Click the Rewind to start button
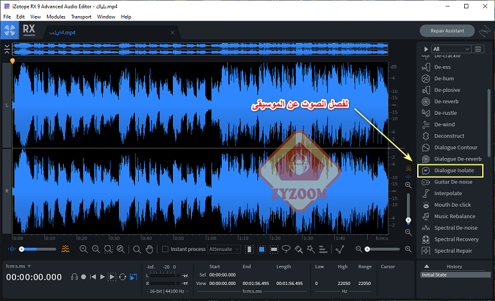This screenshot has width=495, height=301. [93, 277]
